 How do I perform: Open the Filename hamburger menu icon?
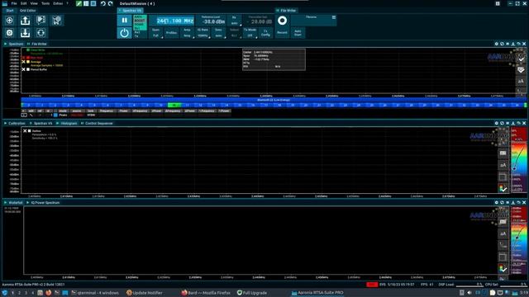click(334, 17)
